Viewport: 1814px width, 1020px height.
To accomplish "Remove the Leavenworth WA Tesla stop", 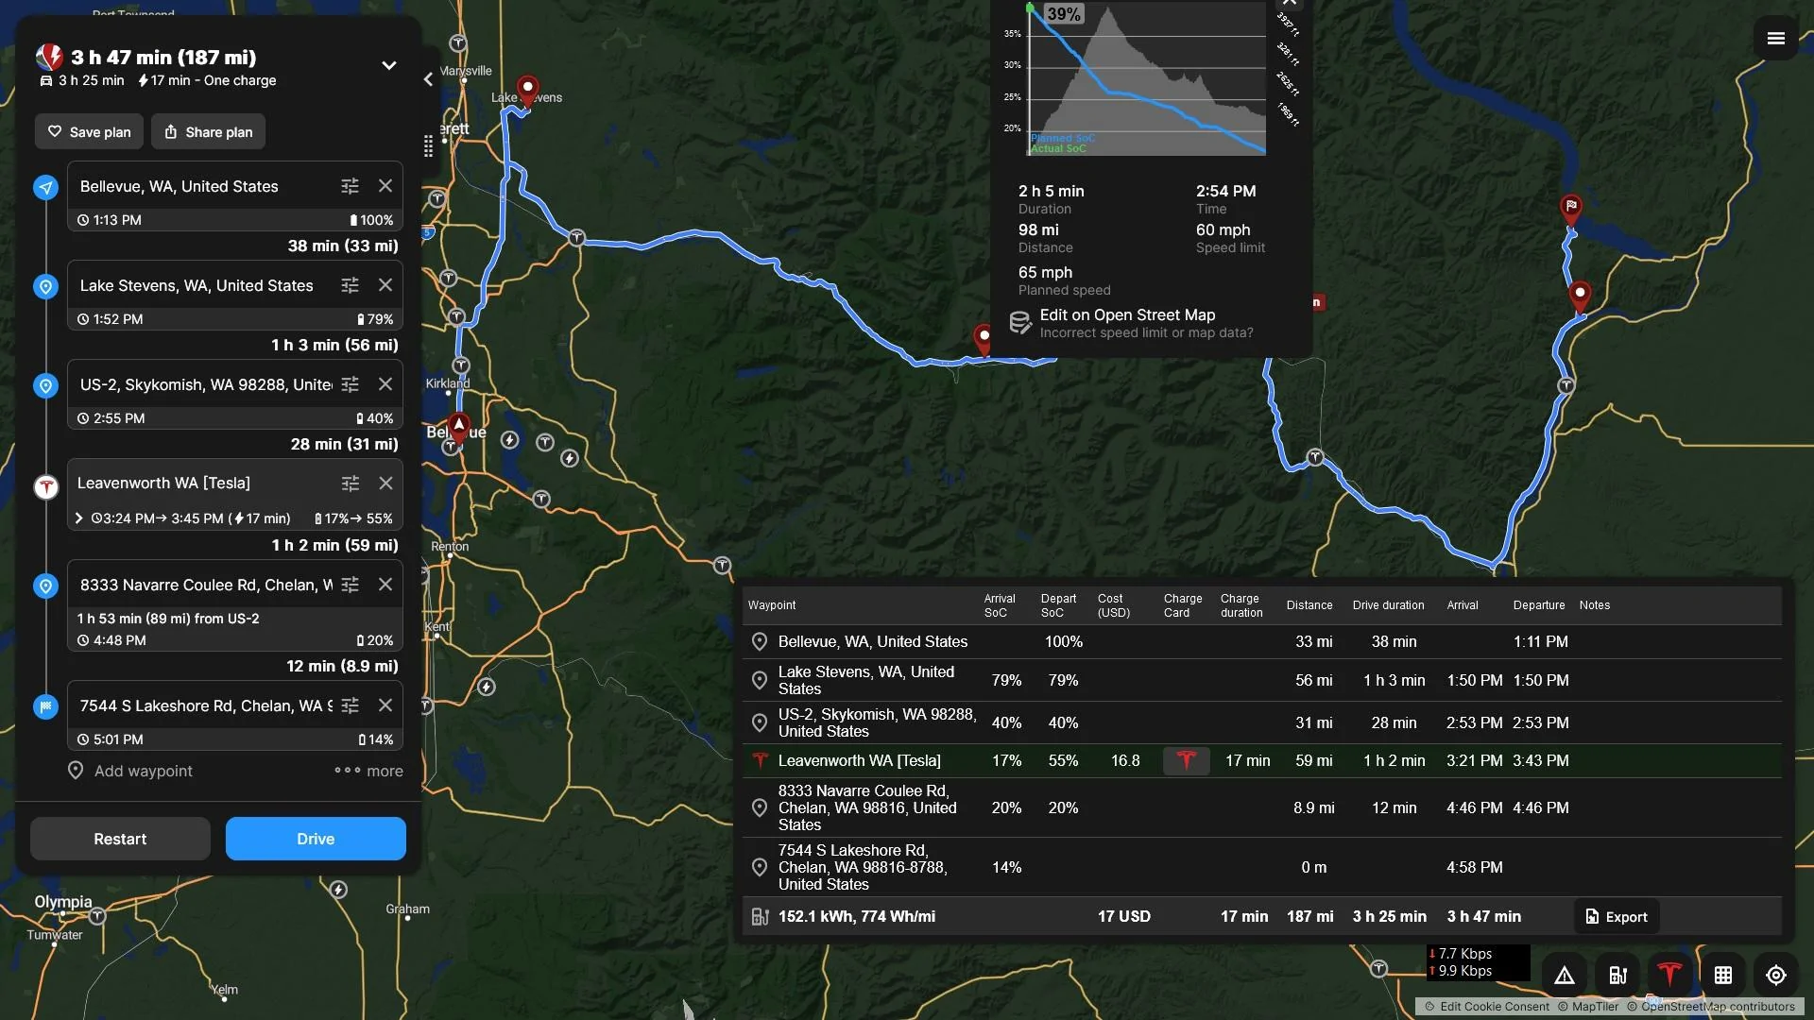I will click(385, 484).
